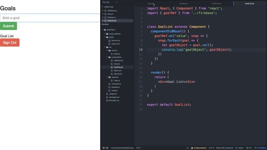Click the Goals heading in the browser
Viewport: 267px width, 150px height.
tap(8, 8)
